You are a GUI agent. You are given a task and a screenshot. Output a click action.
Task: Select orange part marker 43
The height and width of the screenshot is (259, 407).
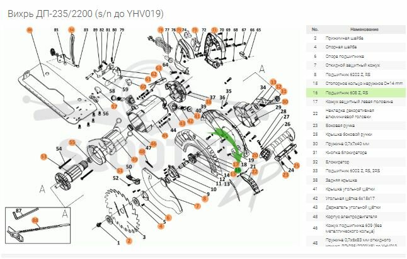coord(183,123)
